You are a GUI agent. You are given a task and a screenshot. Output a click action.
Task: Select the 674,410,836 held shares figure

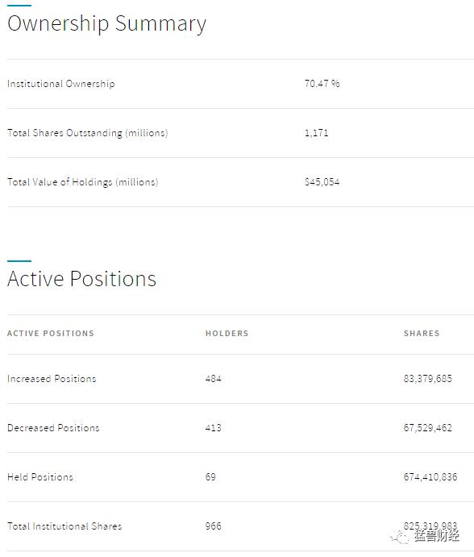pyautogui.click(x=430, y=477)
